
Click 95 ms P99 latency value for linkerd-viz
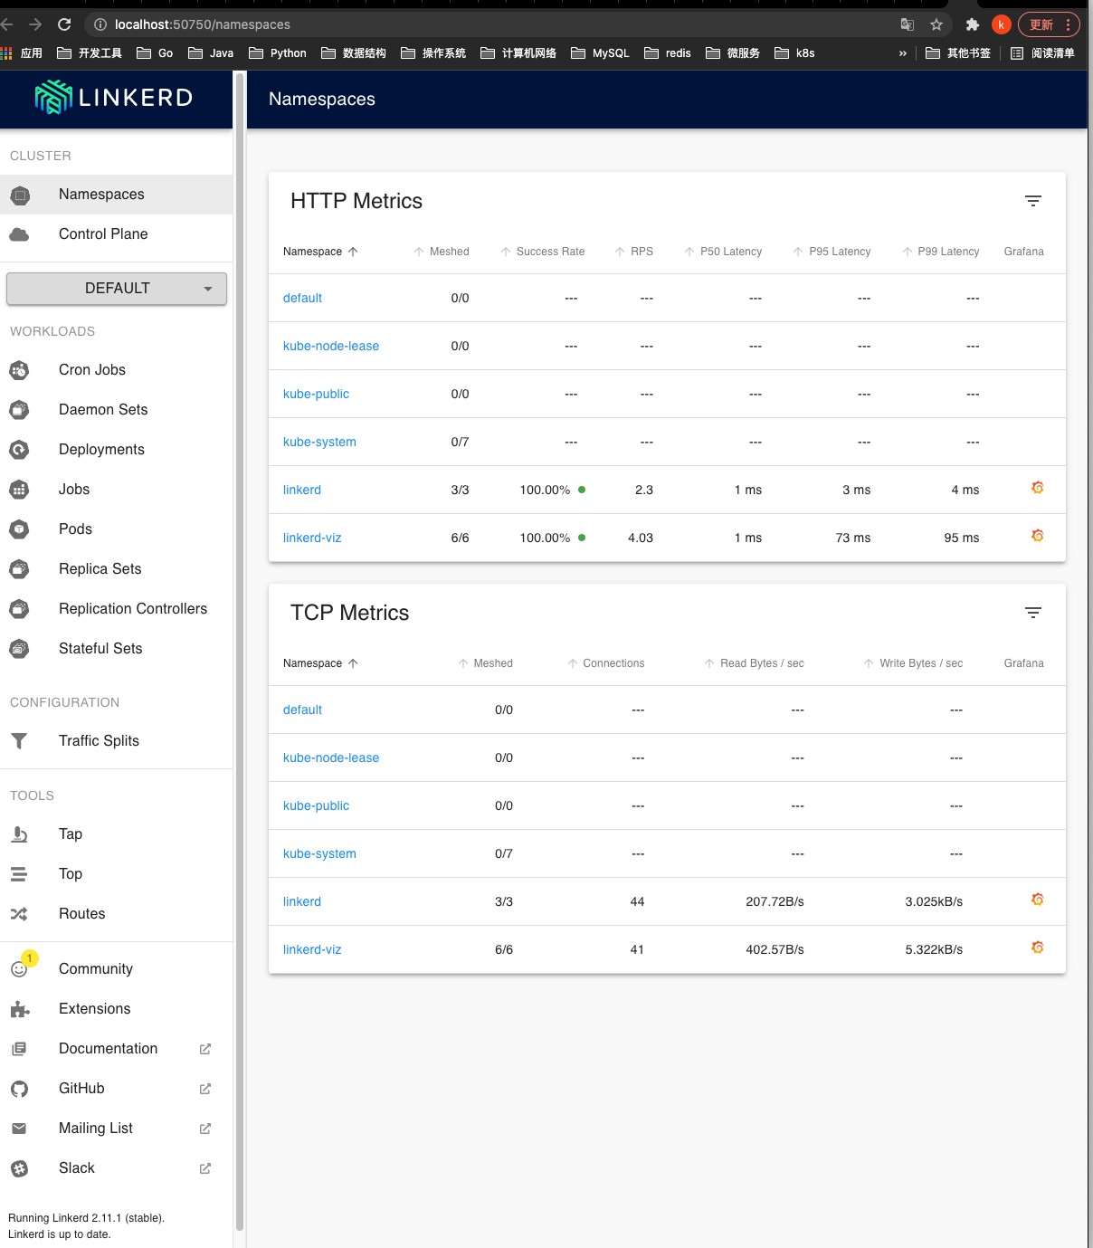pyautogui.click(x=962, y=538)
